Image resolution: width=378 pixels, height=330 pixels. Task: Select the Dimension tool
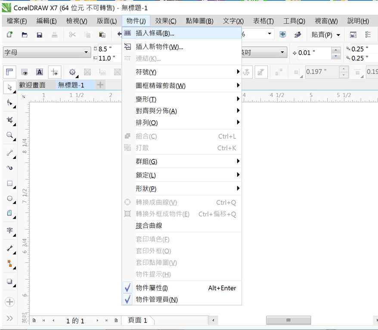(x=9, y=248)
